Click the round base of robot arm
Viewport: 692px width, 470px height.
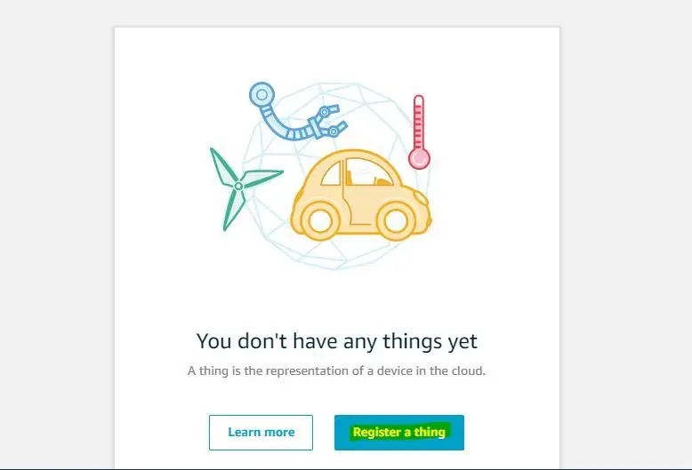click(262, 94)
